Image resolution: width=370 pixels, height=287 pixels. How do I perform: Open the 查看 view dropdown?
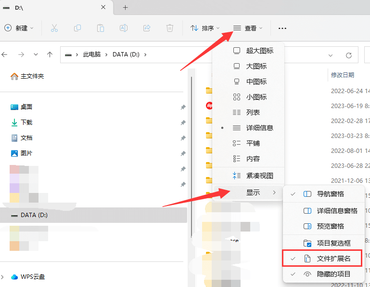pos(248,28)
